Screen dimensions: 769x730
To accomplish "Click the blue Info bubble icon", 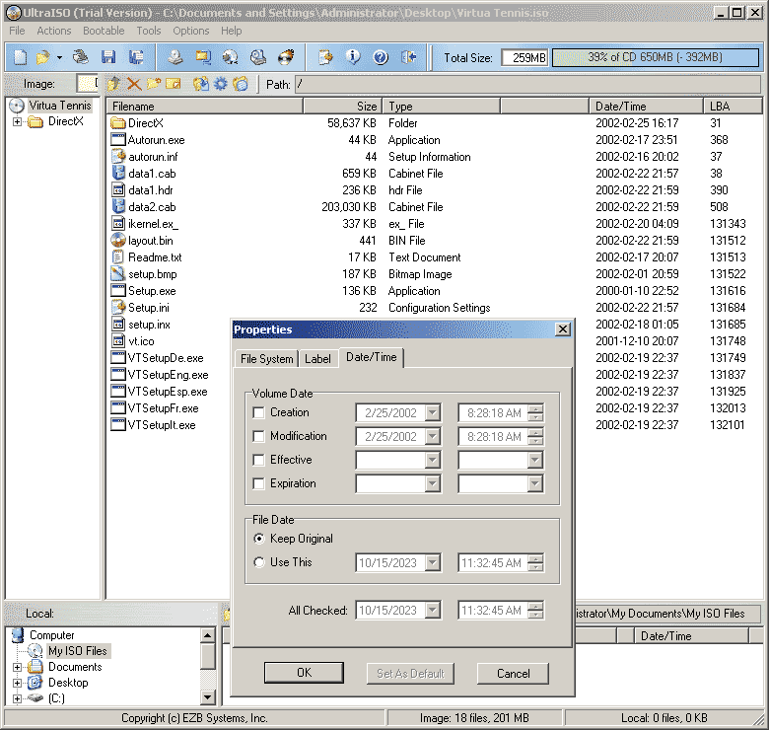I will tap(353, 57).
